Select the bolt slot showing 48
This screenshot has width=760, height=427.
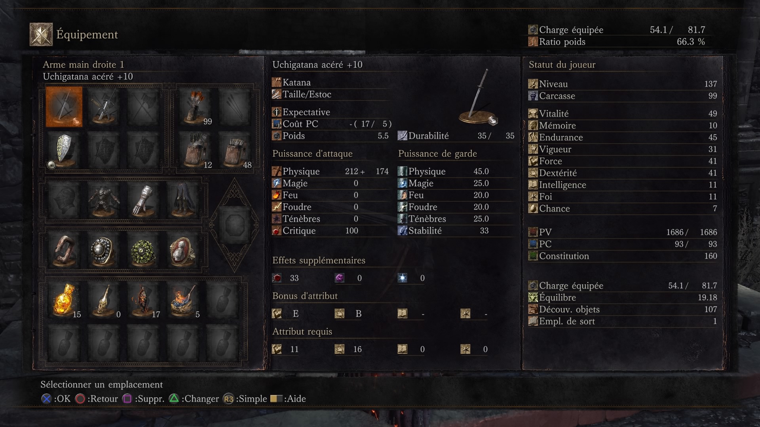[x=235, y=149]
